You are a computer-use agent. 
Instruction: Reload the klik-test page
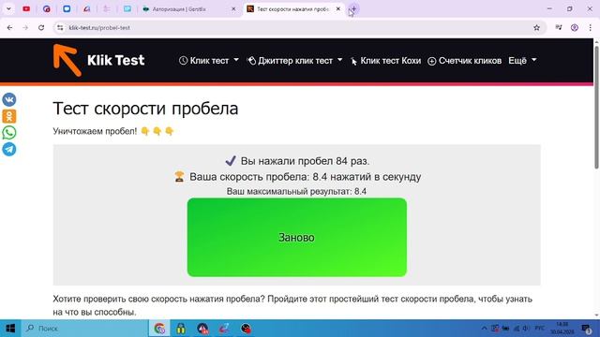(x=41, y=27)
